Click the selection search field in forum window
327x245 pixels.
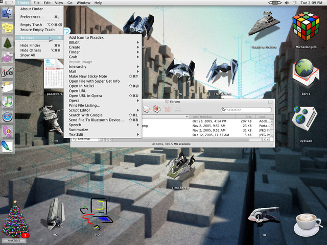click(246, 110)
